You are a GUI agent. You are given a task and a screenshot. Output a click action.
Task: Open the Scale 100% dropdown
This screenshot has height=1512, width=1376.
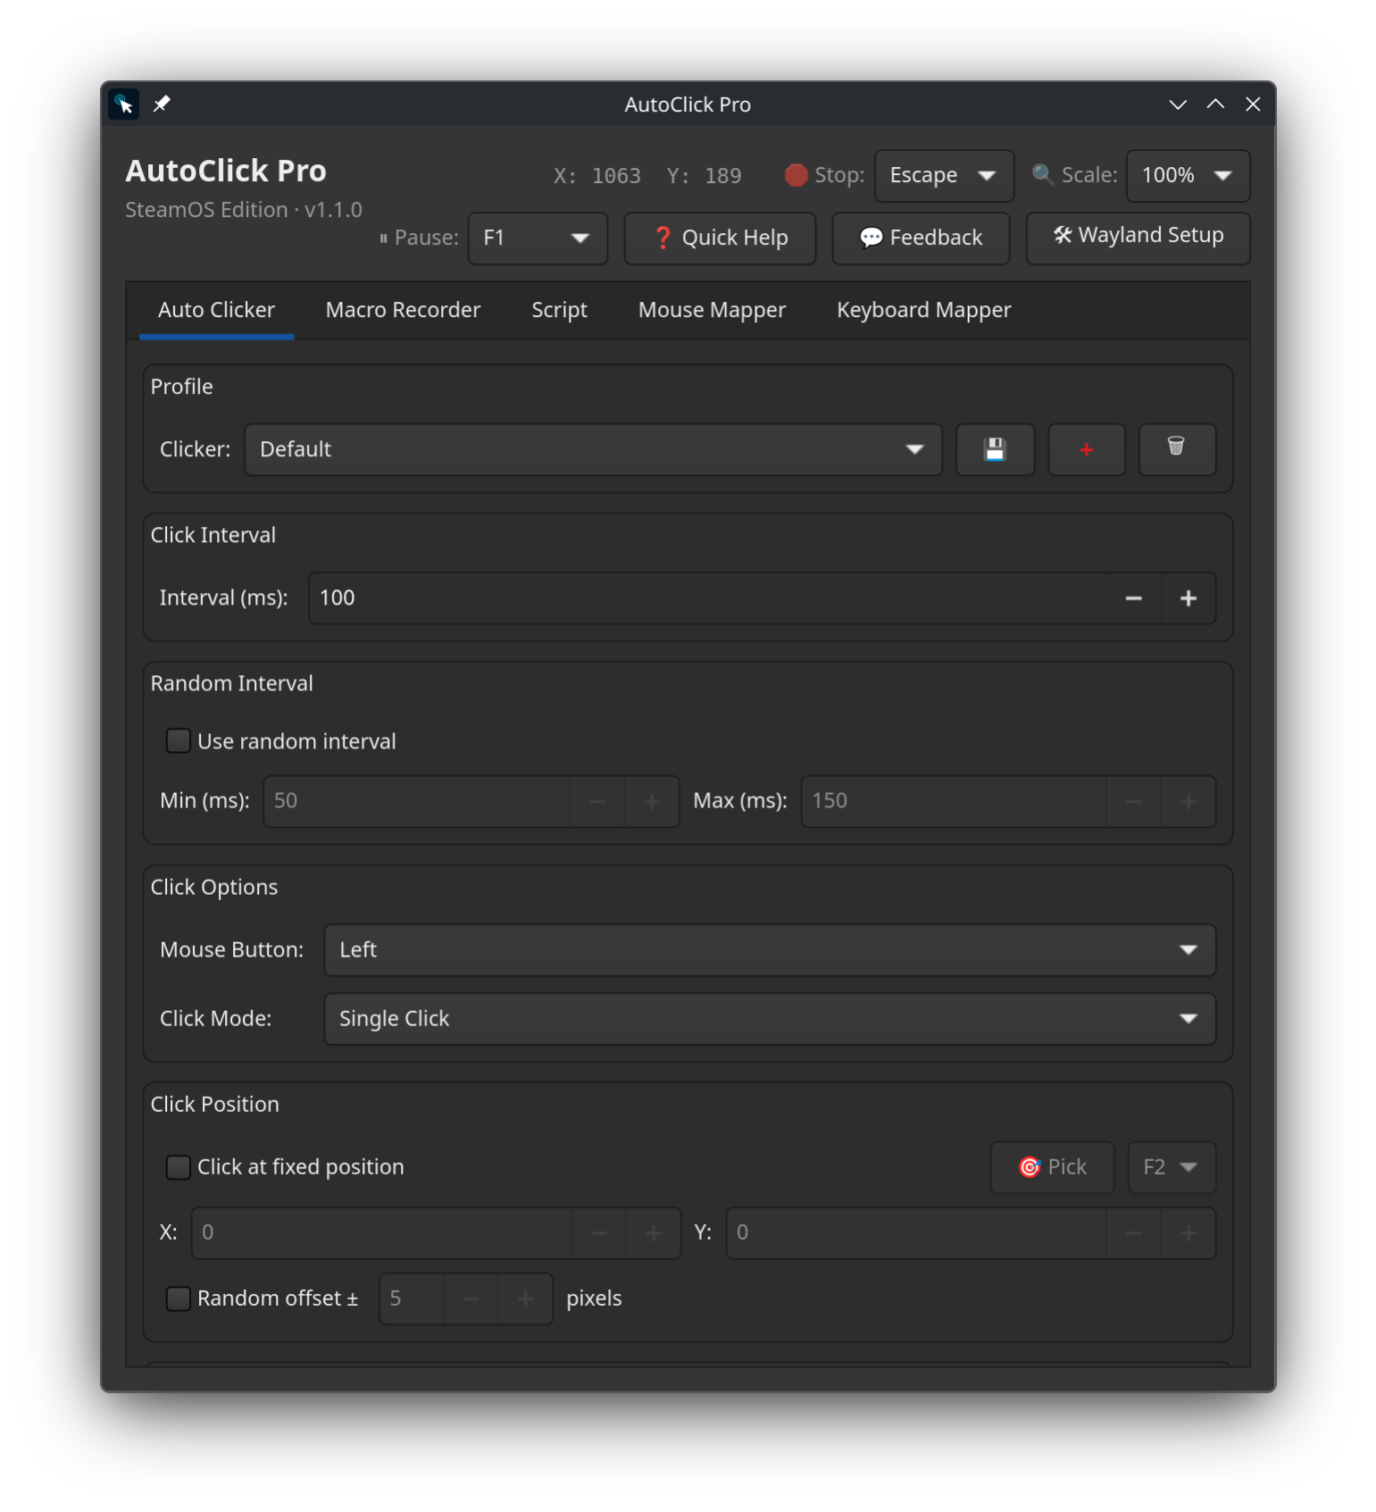pos(1188,175)
